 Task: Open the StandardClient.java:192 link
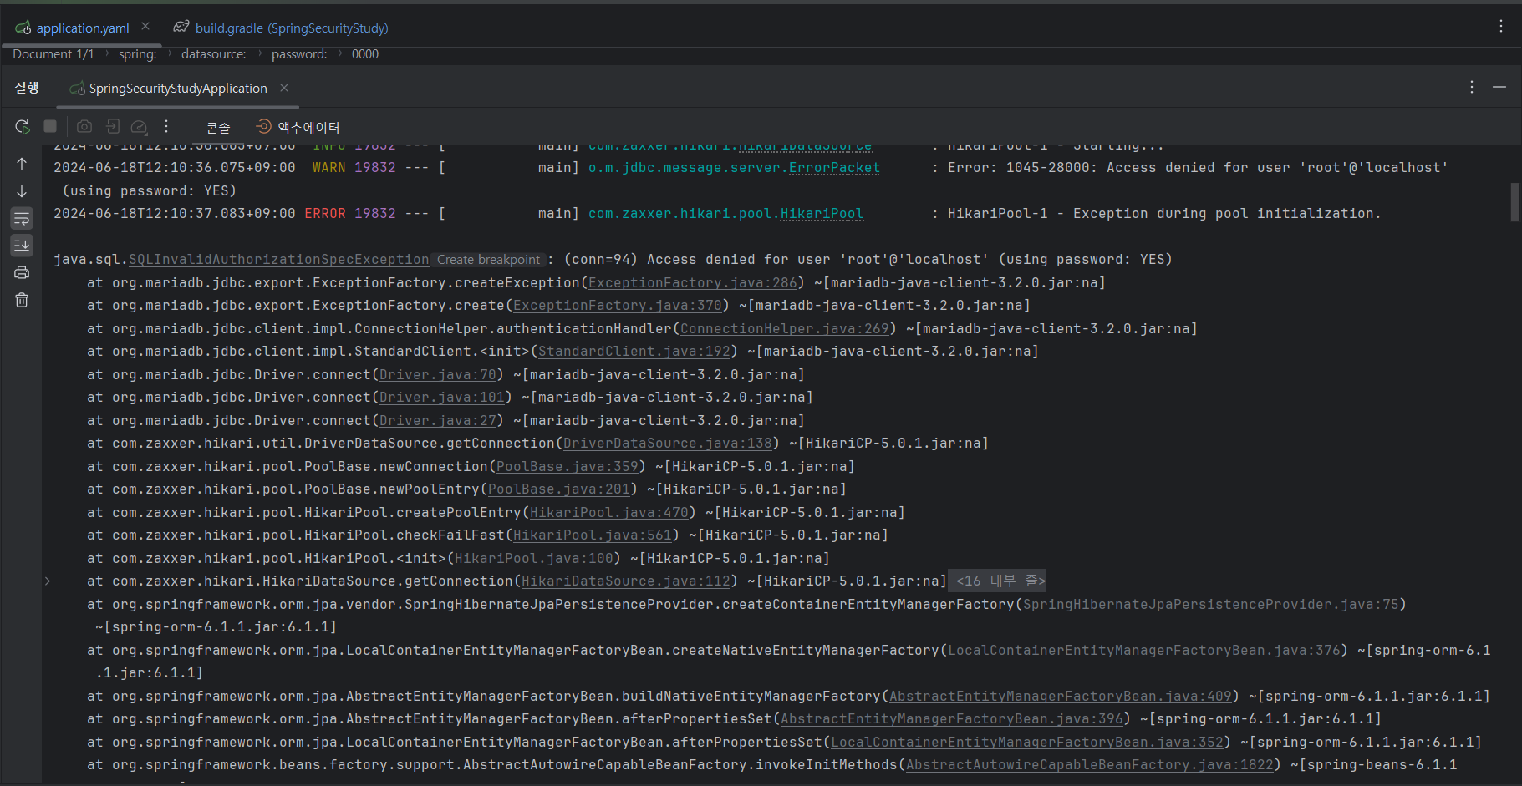pos(634,352)
